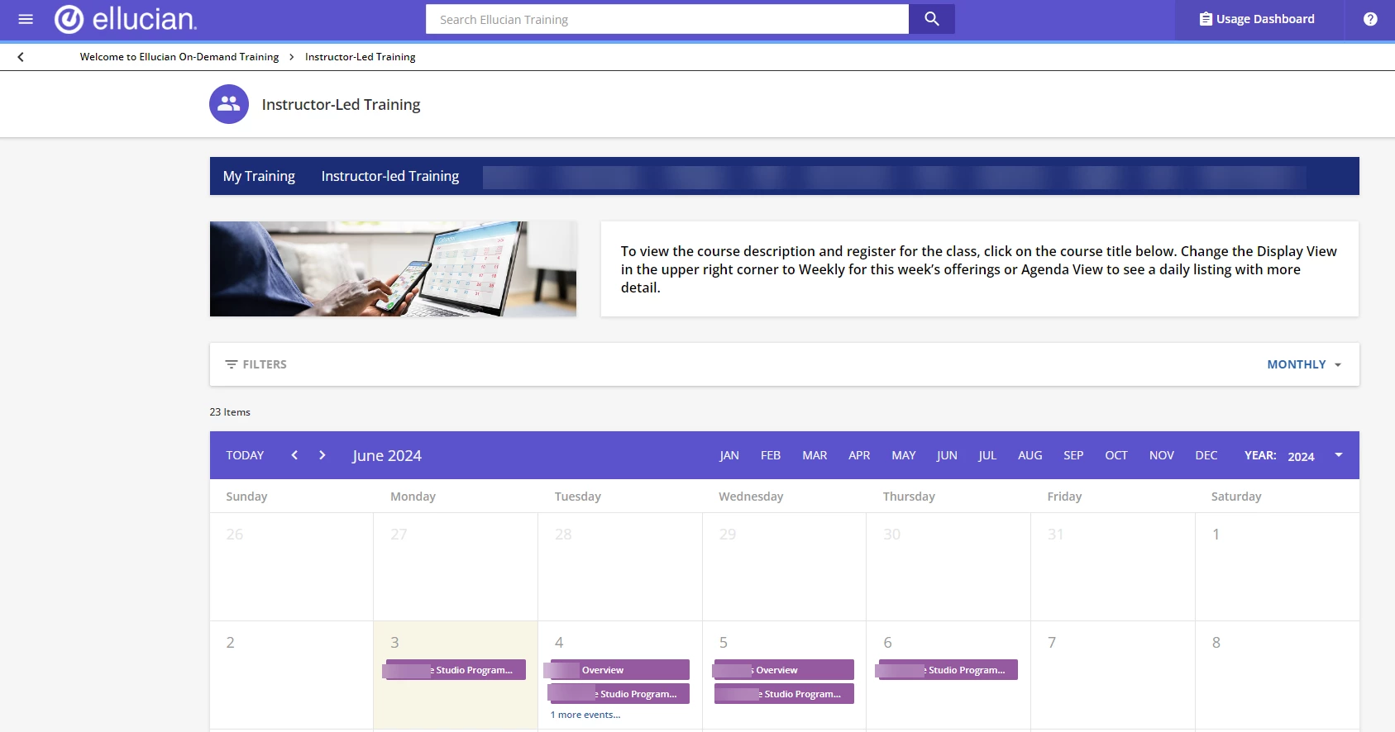Open the hamburger navigation menu
This screenshot has width=1395, height=732.
(x=26, y=19)
